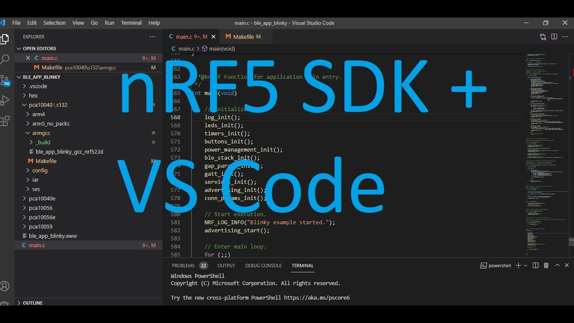The height and width of the screenshot is (323, 574).
Task: Open the View menu
Action: click(x=78, y=23)
